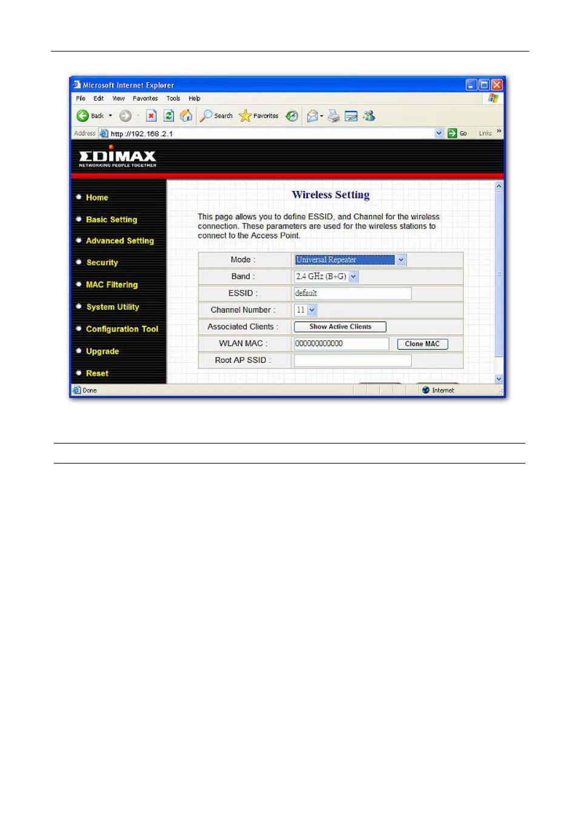Open the Band dropdown
578x818 pixels.
point(354,277)
